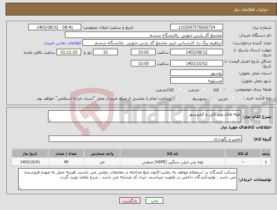The height and width of the screenshot is (210, 277).
Task: Click the delivery province بوشهر field
Action: tap(197, 73)
